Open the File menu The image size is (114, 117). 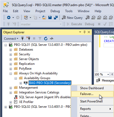pos(5,11)
